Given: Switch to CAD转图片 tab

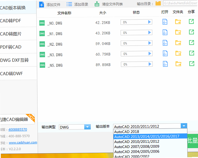Looking at the screenshot, I should click(18, 34).
